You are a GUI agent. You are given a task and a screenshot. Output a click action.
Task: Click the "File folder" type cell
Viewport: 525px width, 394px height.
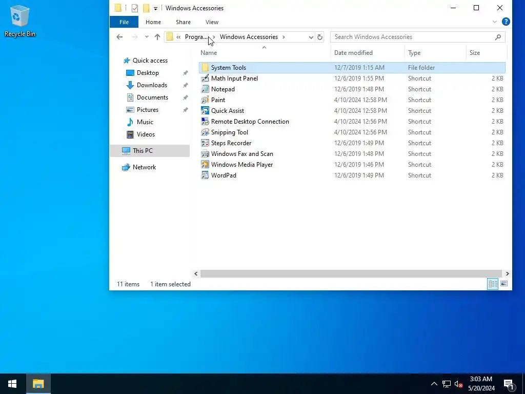coord(421,68)
